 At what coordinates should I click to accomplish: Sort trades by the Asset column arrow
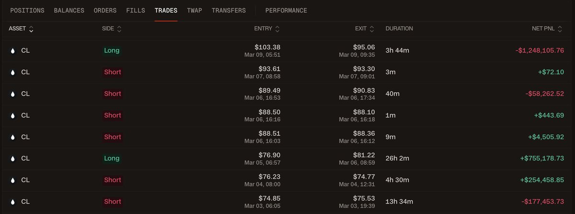[x=31, y=29]
